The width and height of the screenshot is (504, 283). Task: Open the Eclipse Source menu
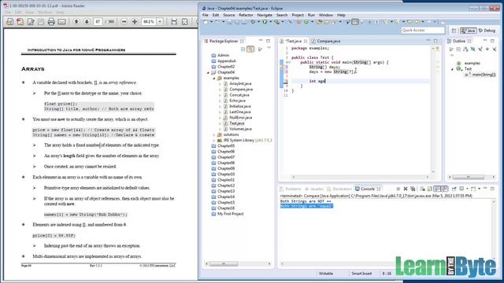pyautogui.click(x=228, y=15)
